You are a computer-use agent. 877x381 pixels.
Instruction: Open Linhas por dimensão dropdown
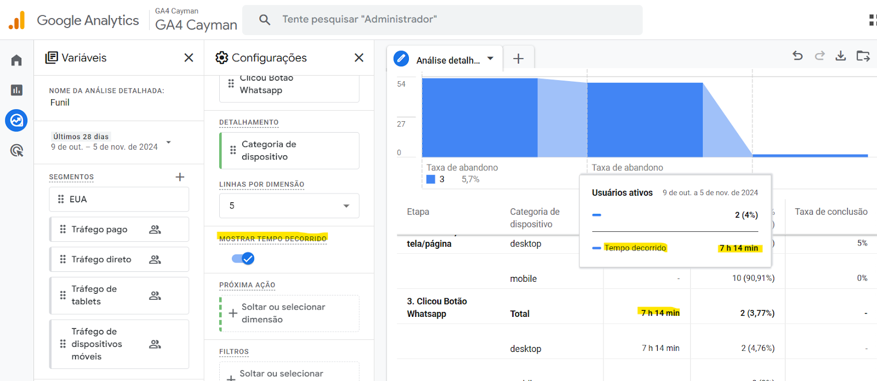point(289,206)
